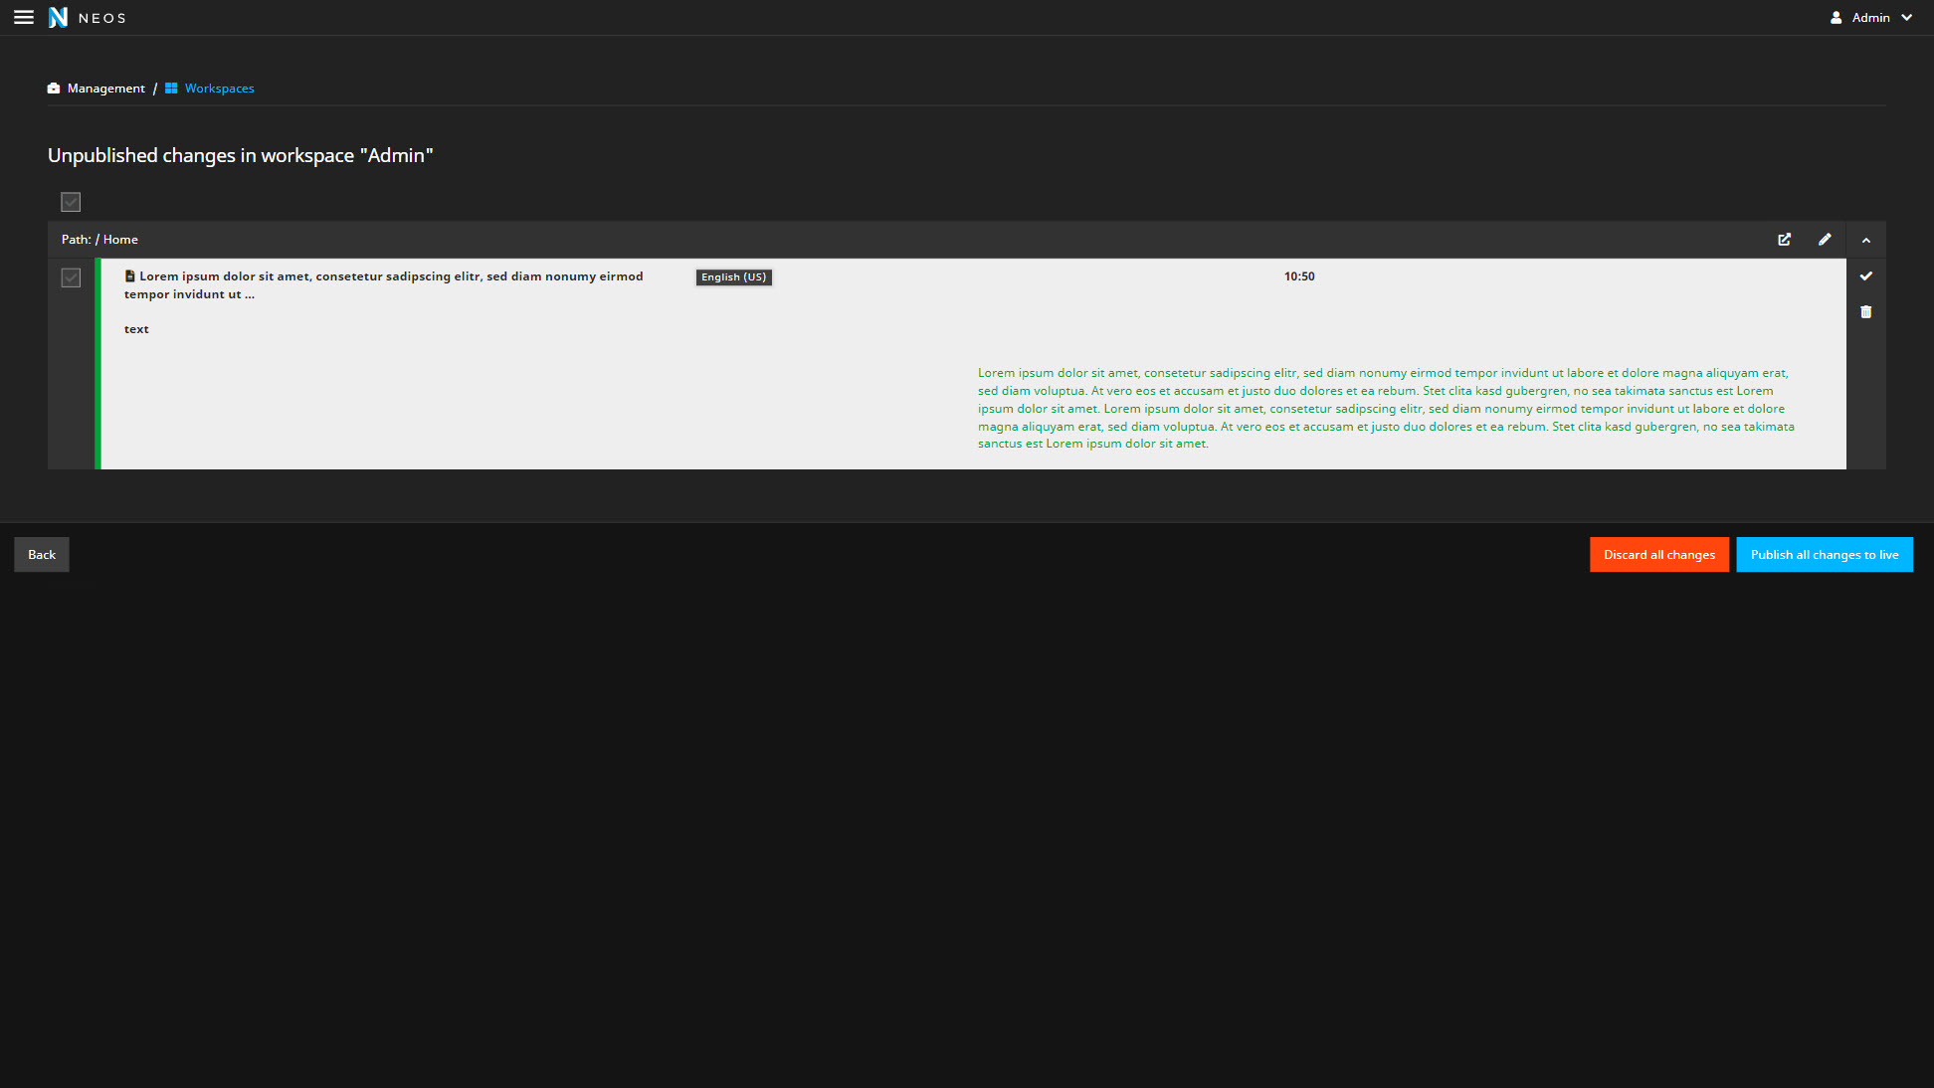Click the Admin user icon

click(1837, 18)
